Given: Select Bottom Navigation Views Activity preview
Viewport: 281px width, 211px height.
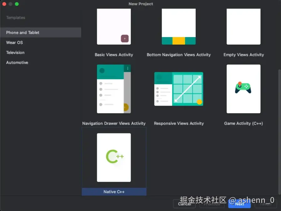Looking at the screenshot, I should click(179, 27).
